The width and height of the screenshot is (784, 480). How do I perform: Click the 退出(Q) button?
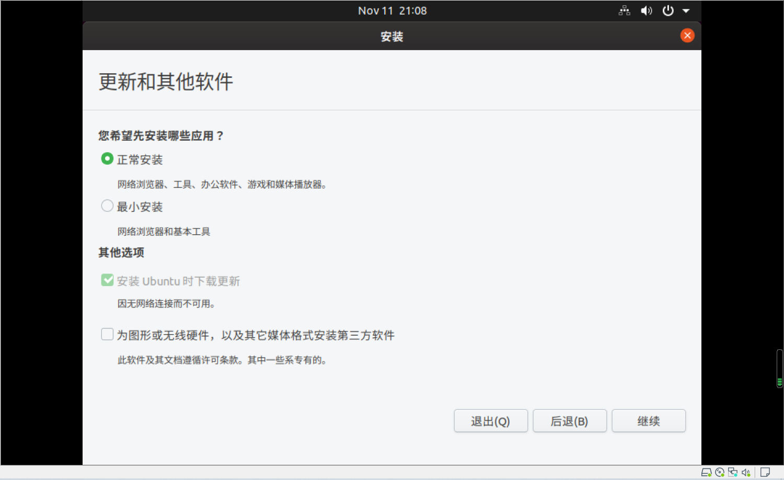tap(490, 420)
